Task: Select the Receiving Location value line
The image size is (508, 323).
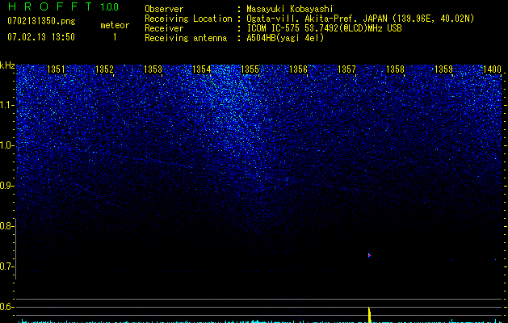Action: click(x=360, y=19)
